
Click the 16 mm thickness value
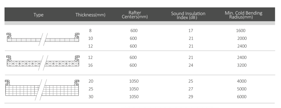[90, 65]
